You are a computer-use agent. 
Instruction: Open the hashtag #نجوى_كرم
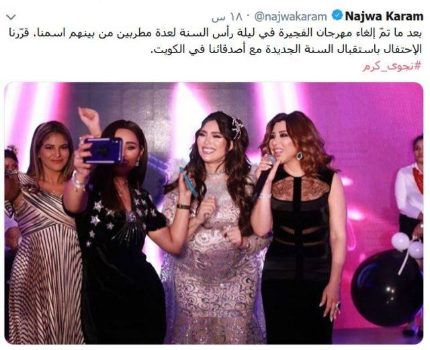pyautogui.click(x=392, y=66)
